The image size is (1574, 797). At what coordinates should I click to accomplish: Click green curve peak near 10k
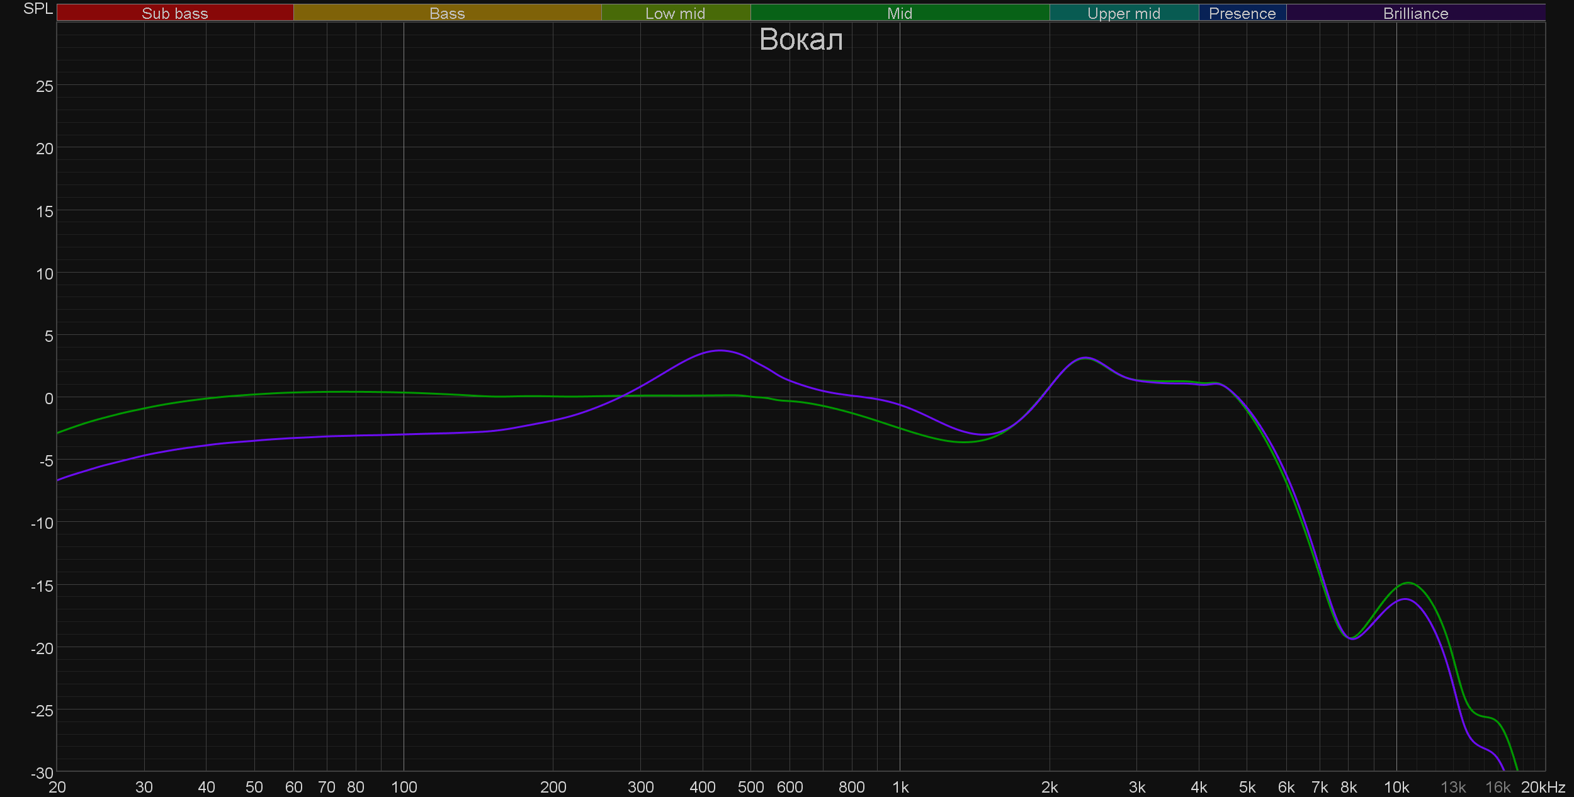pyautogui.click(x=1408, y=583)
